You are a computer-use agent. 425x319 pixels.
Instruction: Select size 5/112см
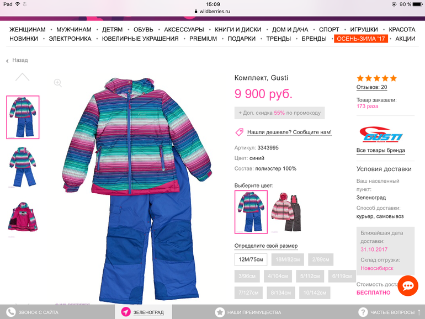310,276
